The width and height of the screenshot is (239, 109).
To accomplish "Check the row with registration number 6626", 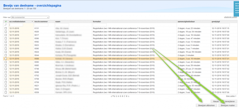I will [x=6, y=32].
